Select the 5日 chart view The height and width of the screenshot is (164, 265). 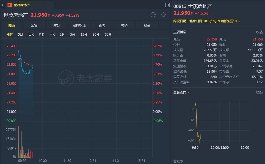click(20, 35)
